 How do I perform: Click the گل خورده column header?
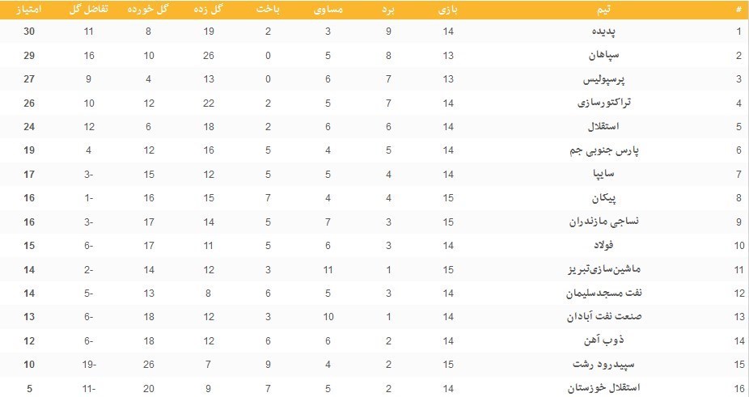[x=149, y=10]
